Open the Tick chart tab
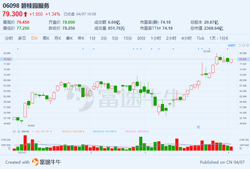This screenshot has width=250, height=169. tap(200, 38)
